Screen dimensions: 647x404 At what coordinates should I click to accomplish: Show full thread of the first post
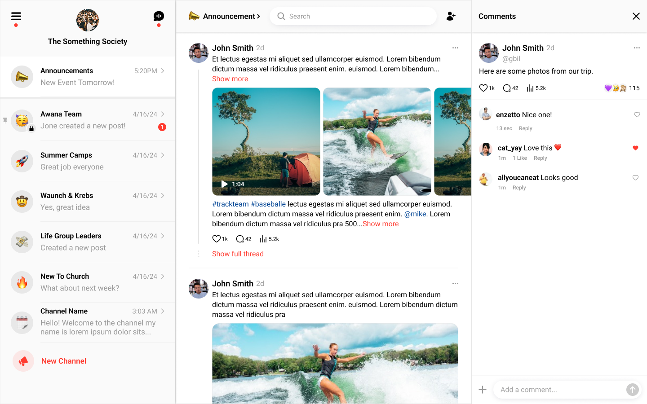point(238,254)
